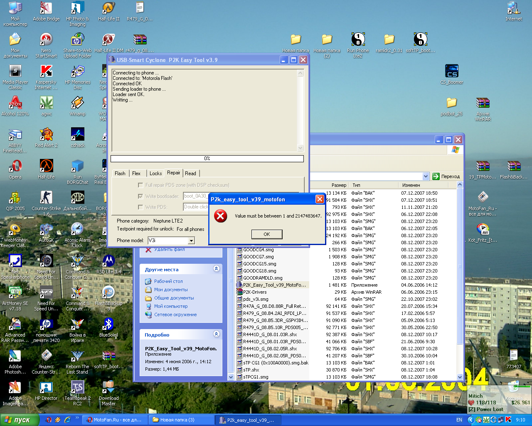Open the Internet desktop icon
This screenshot has width=532, height=426.
click(514, 11)
